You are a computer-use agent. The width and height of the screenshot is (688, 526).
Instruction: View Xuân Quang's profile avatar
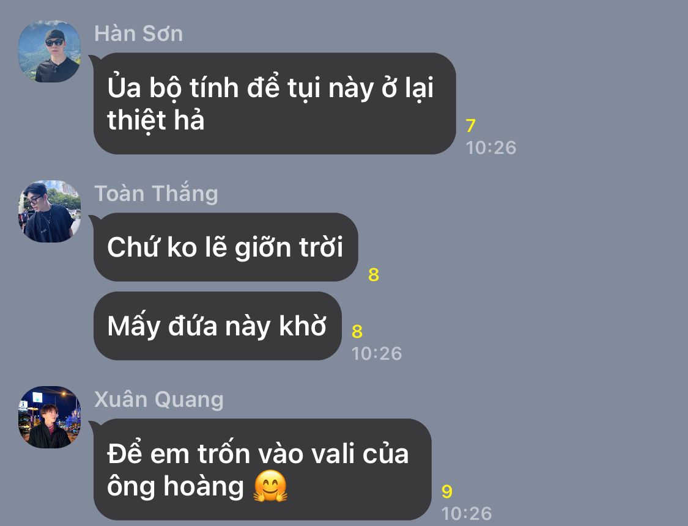[49, 417]
